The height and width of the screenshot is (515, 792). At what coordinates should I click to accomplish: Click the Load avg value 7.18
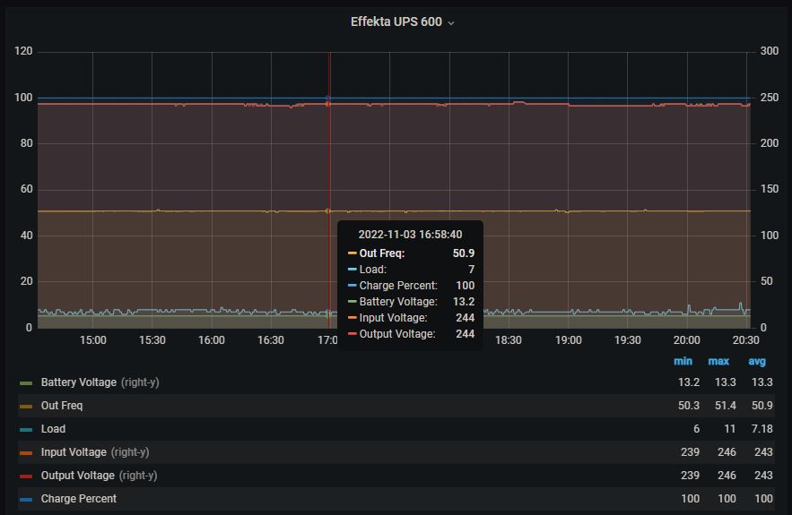pyautogui.click(x=762, y=429)
